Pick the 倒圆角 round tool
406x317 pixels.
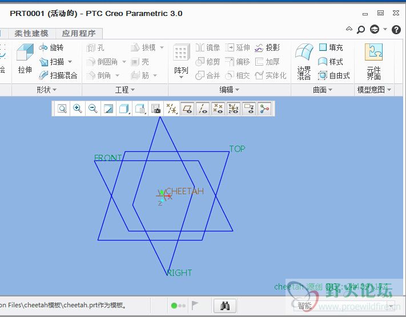[x=102, y=62]
